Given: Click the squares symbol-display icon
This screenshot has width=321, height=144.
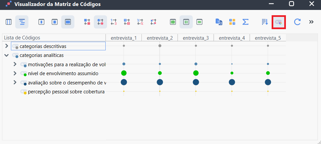Looking at the screenshot, I should (x=87, y=22).
